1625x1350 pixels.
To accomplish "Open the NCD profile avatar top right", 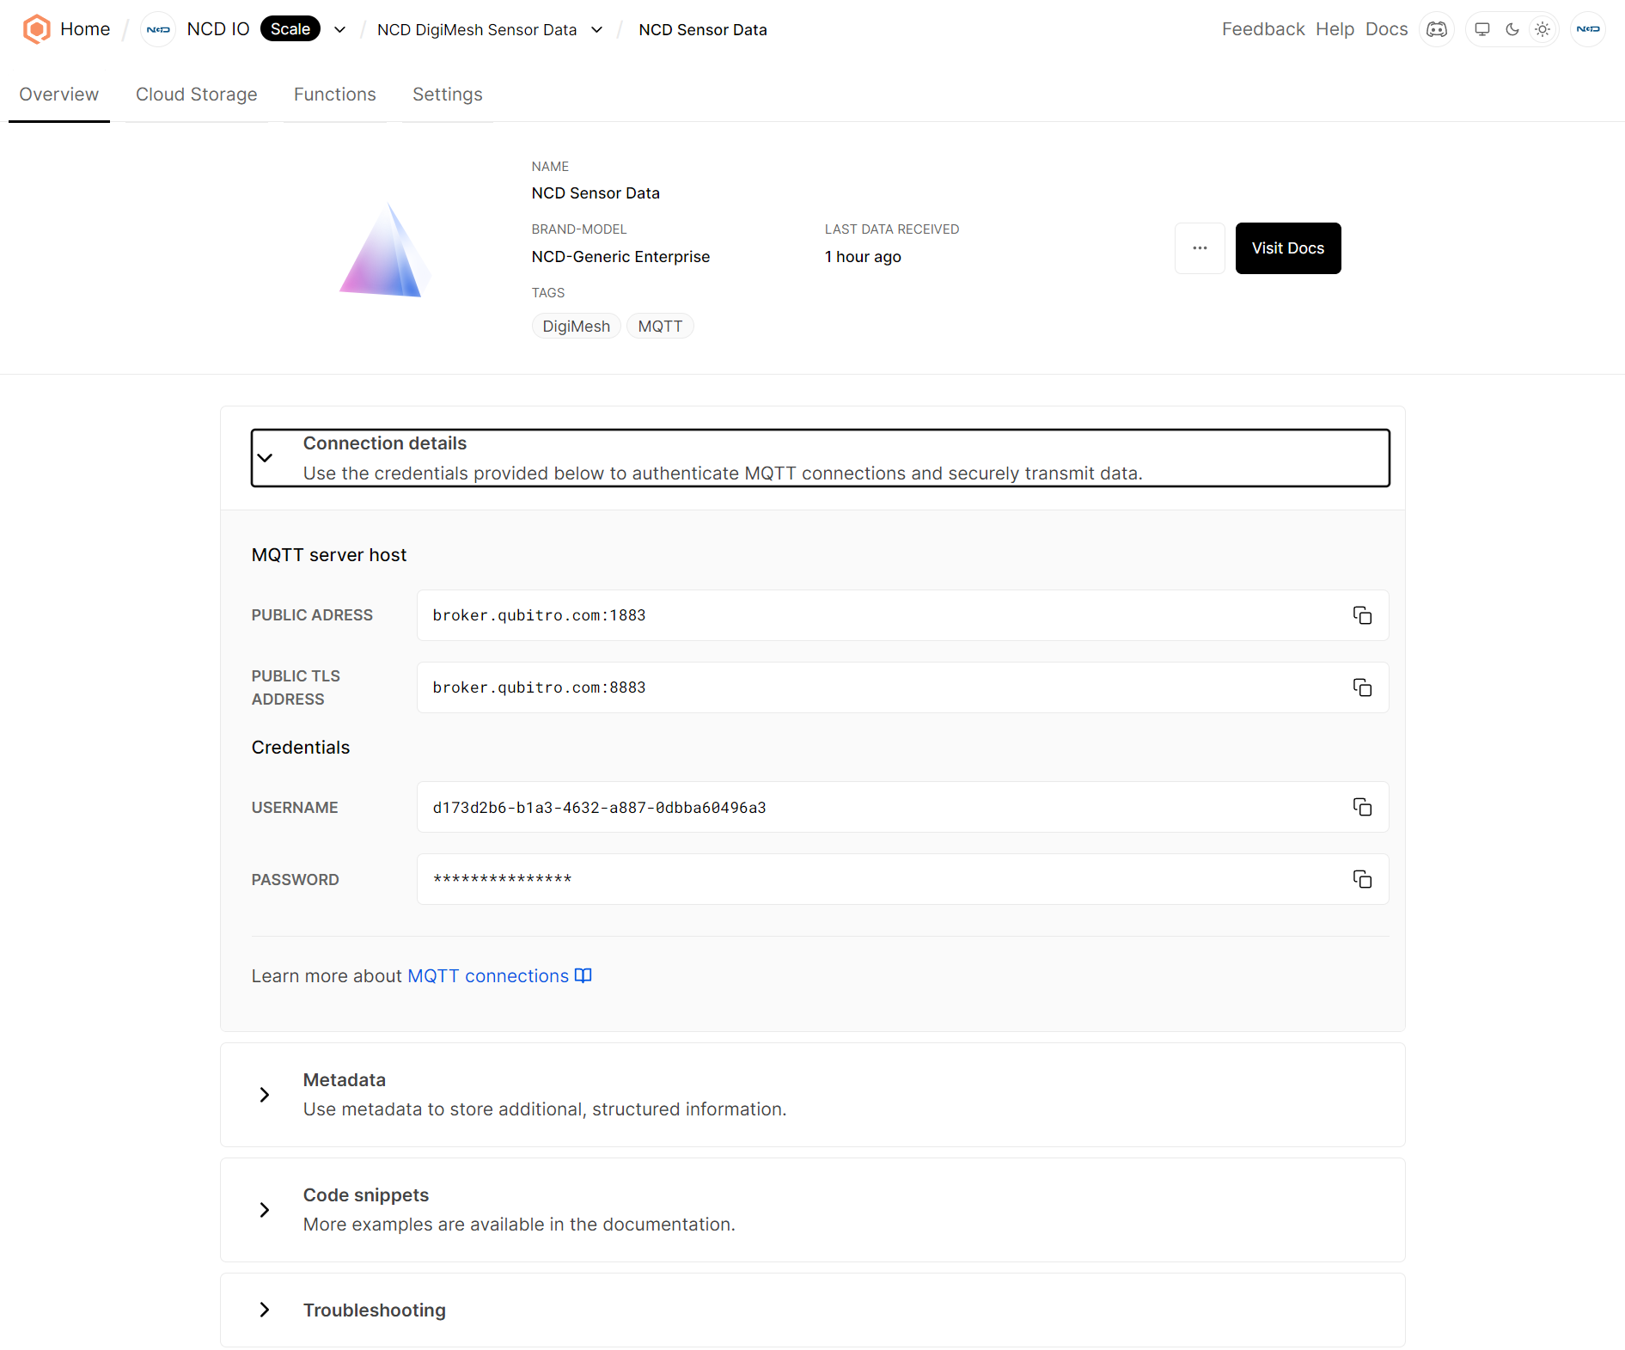I will 1588,28.
